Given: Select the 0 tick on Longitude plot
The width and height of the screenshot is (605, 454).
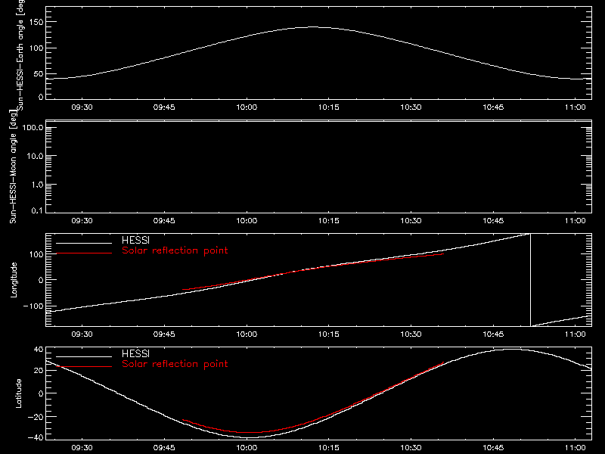Looking at the screenshot, I should point(42,280).
